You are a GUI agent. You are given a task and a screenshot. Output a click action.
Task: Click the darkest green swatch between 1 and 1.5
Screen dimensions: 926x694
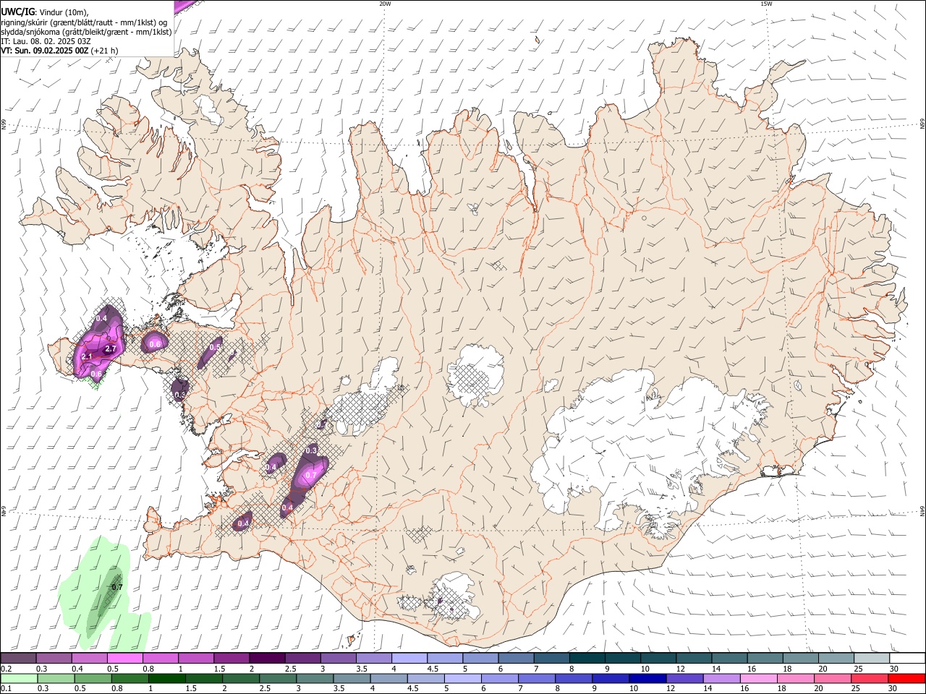(x=166, y=679)
